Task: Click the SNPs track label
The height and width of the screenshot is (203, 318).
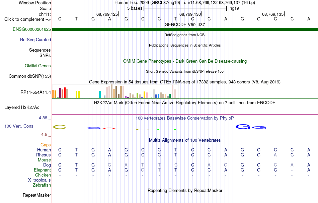Action: 45,55
